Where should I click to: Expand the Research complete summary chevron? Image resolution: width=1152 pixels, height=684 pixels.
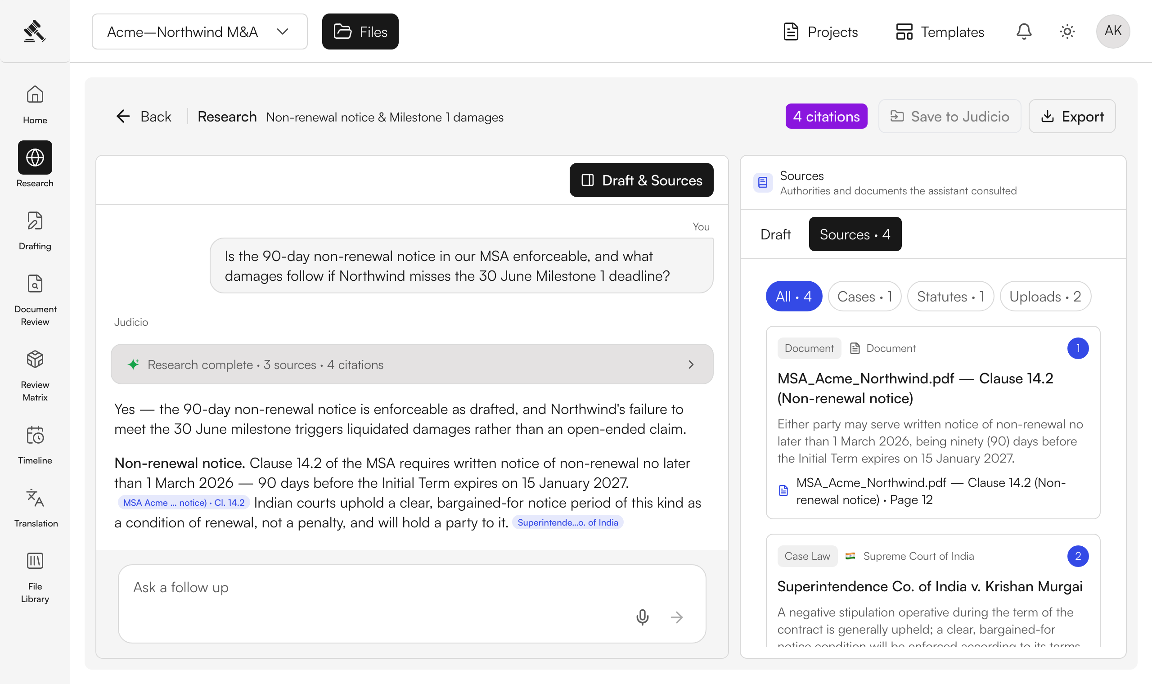pos(691,364)
